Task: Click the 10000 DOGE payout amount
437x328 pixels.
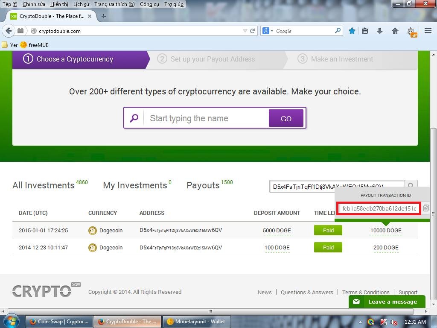Action: (x=386, y=230)
